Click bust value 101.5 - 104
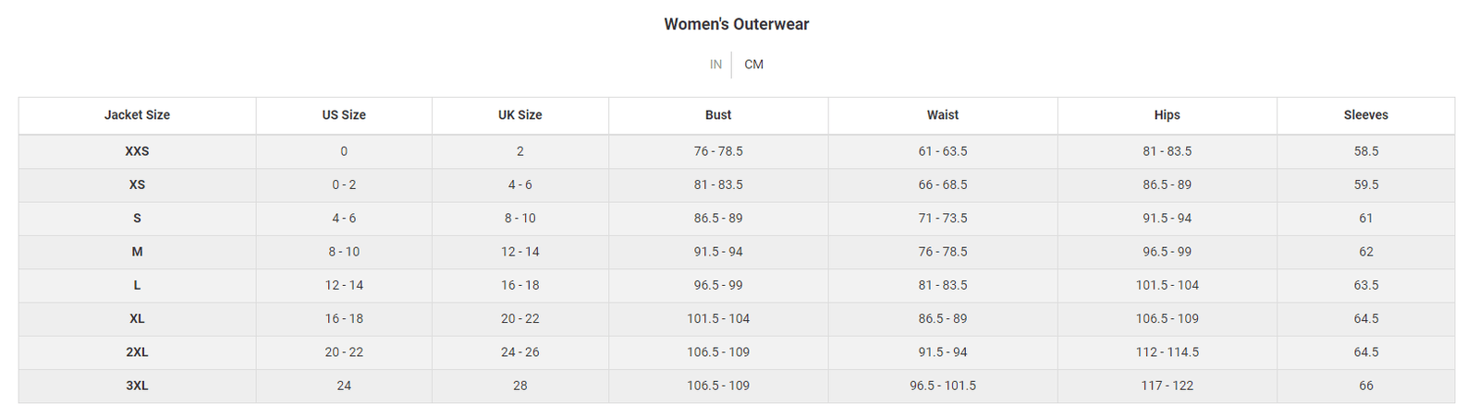 [718, 318]
